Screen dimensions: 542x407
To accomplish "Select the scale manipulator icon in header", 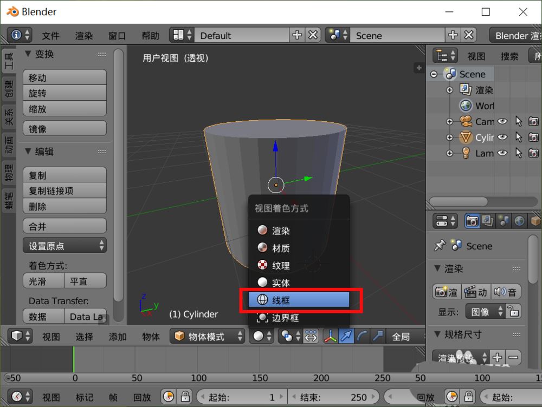I will [378, 336].
